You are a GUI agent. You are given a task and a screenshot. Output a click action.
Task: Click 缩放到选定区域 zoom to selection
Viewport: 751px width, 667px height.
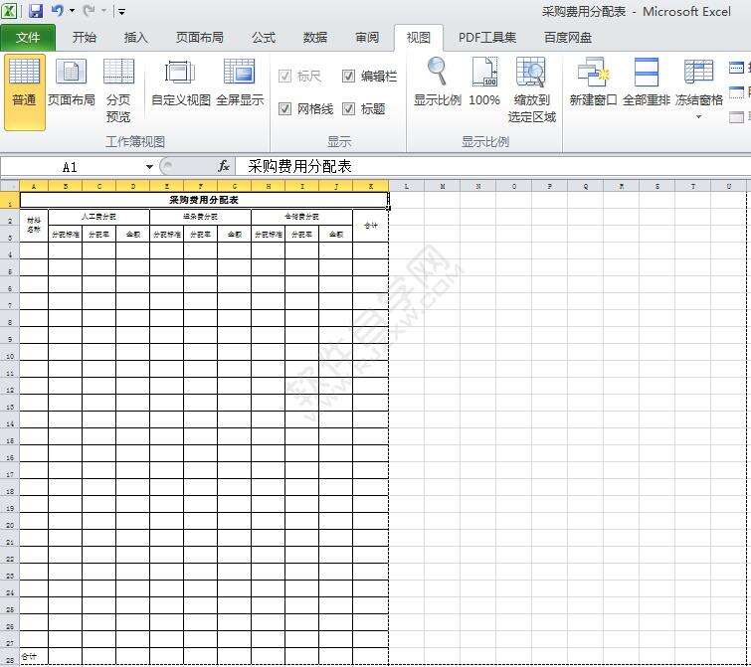(x=531, y=89)
